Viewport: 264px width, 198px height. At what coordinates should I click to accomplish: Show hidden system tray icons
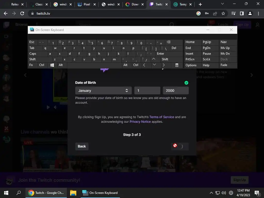[x=211, y=193]
